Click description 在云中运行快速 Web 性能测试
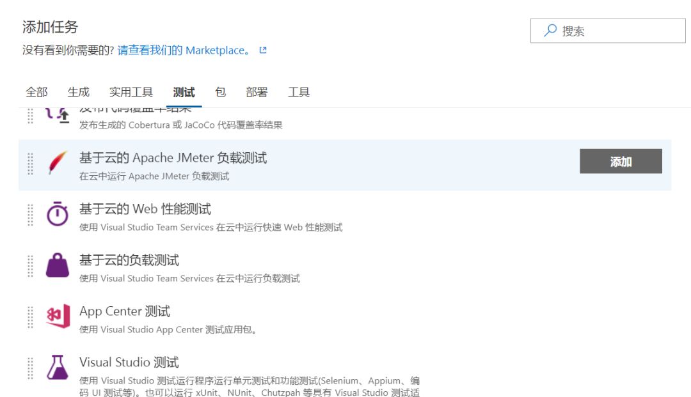The height and width of the screenshot is (397, 691). coord(210,227)
